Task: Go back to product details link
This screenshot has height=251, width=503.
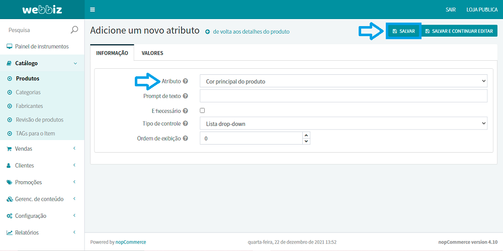Action: pyautogui.click(x=250, y=32)
